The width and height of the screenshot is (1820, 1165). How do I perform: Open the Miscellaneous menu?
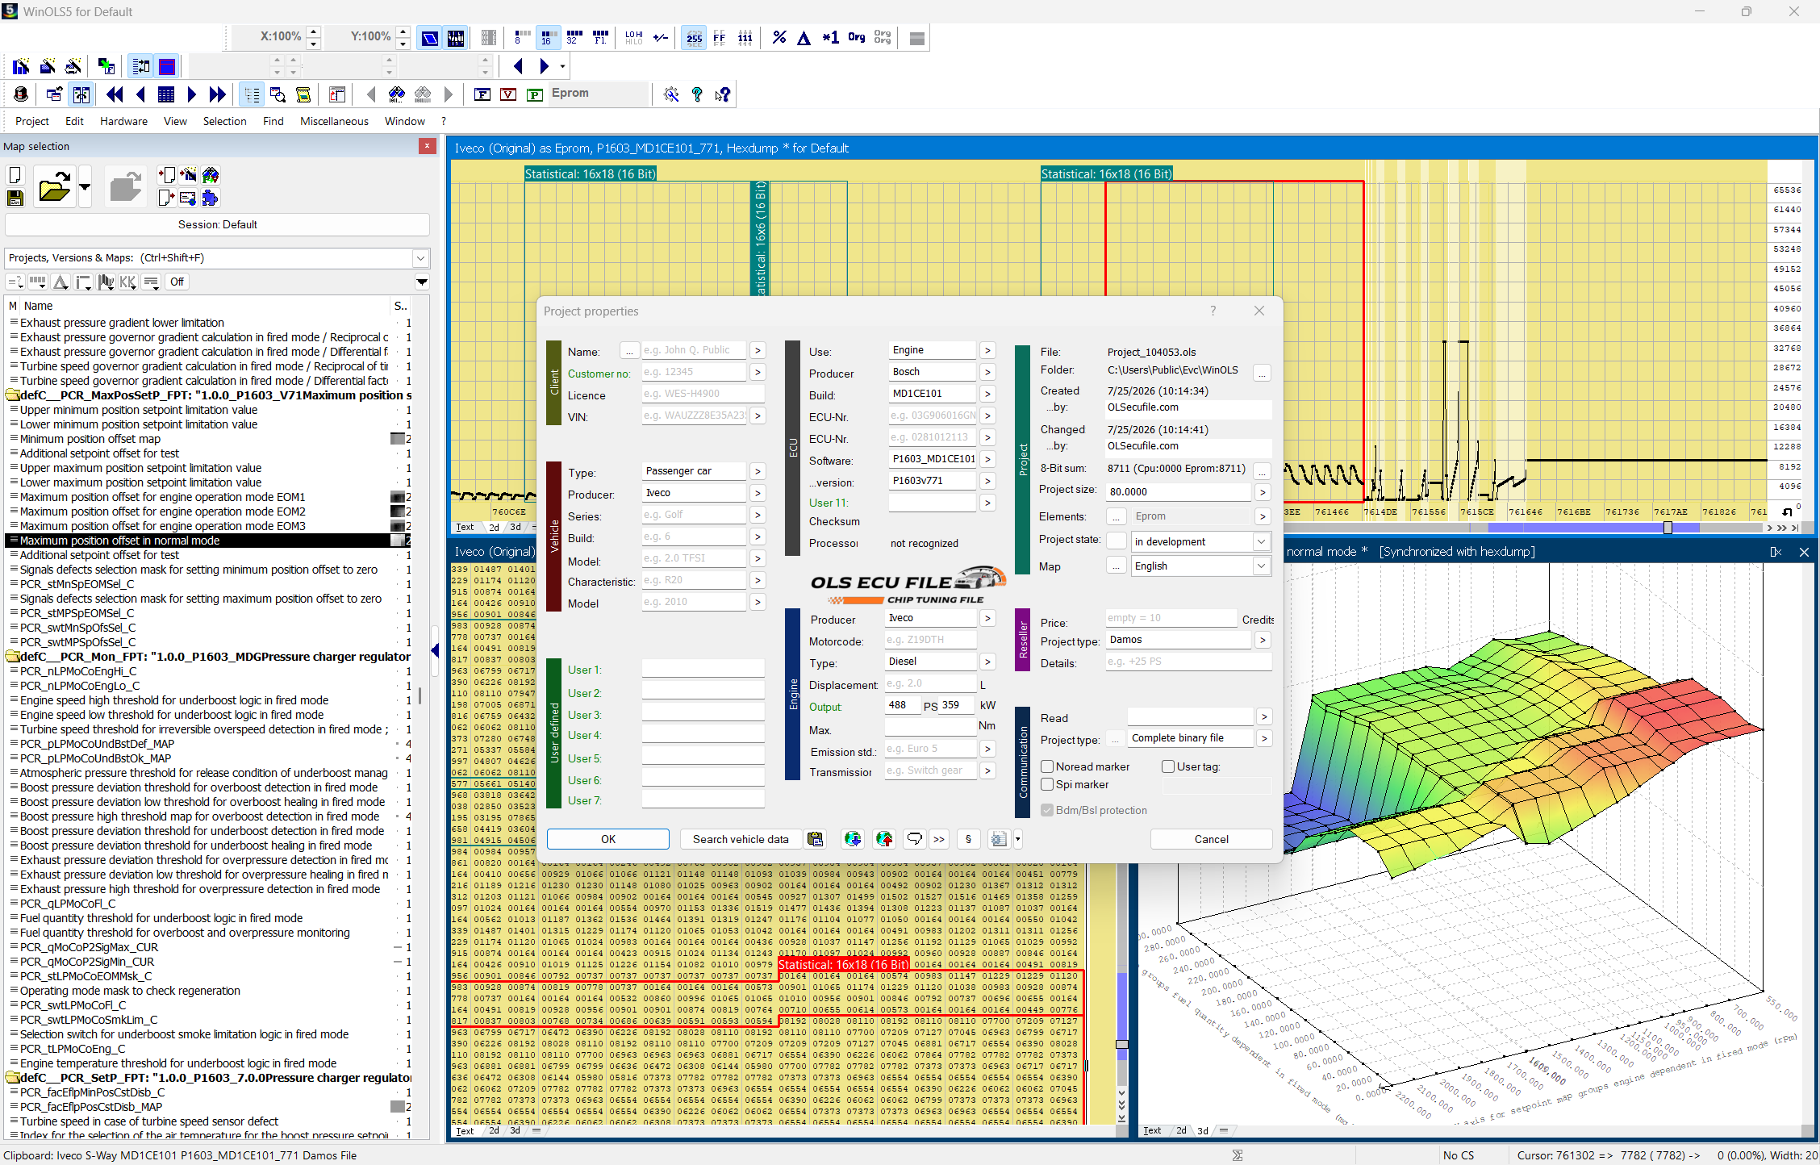pyautogui.click(x=334, y=121)
